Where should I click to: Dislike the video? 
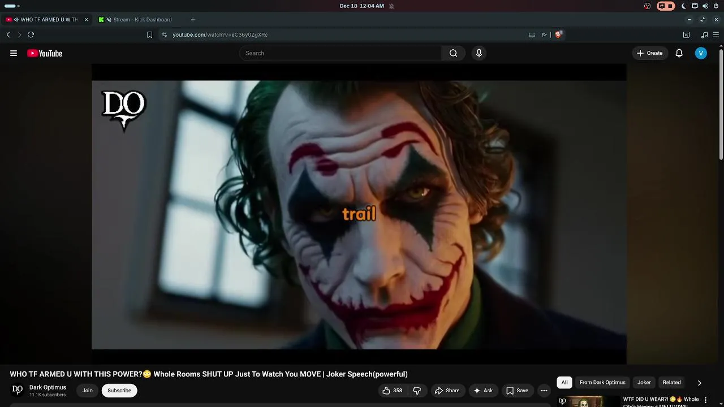pos(417,391)
